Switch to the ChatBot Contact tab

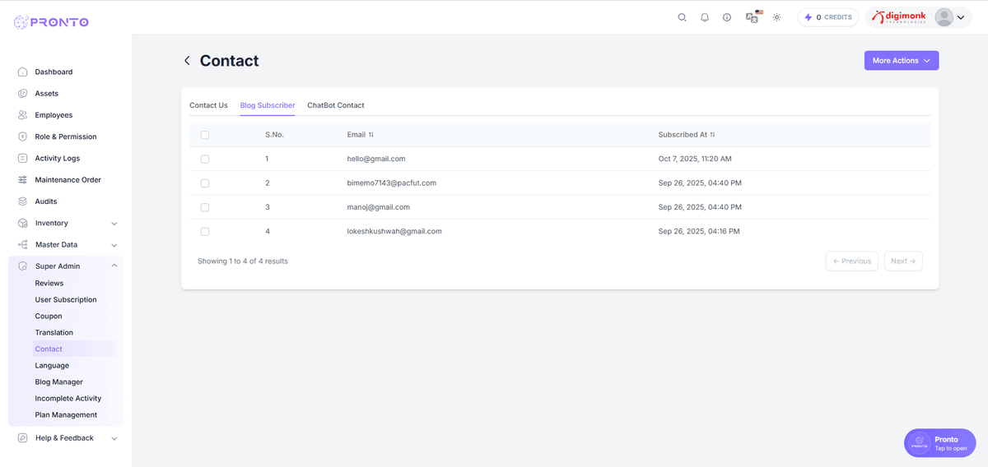click(335, 105)
